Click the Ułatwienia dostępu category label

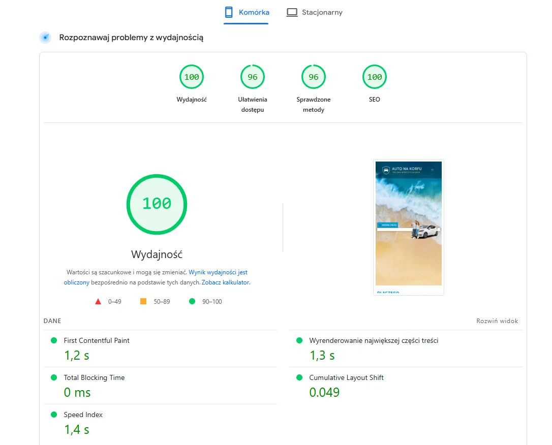253,105
